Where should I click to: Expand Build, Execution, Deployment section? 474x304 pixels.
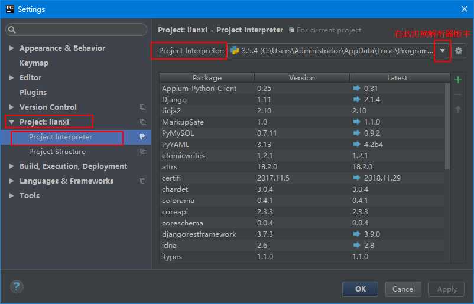(x=11, y=166)
